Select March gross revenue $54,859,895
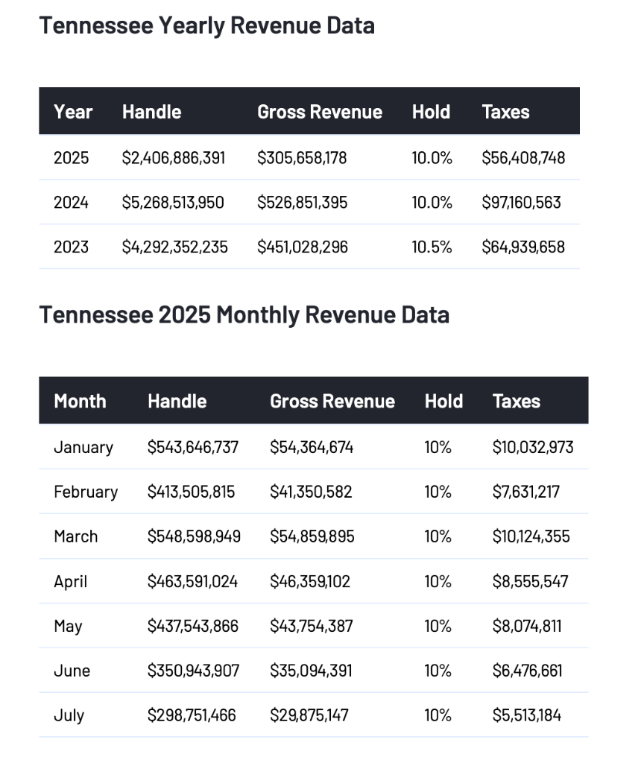The width and height of the screenshot is (641, 757). pyautogui.click(x=312, y=536)
